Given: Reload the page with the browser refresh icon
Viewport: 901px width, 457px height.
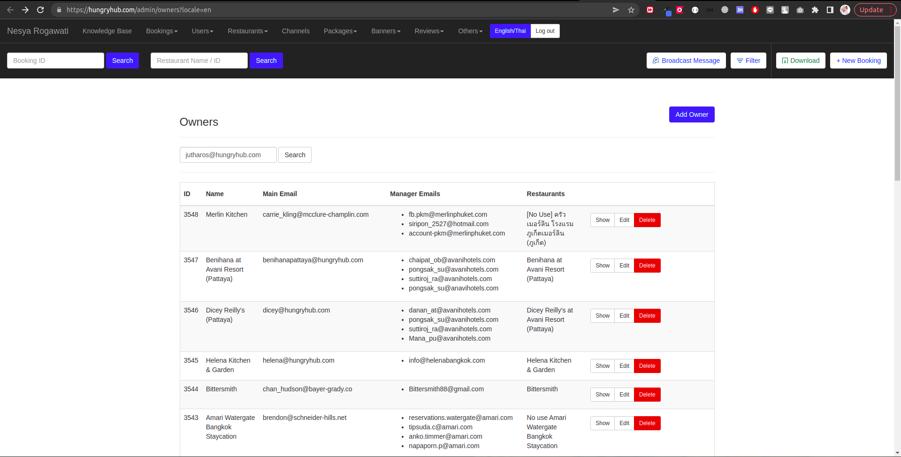Looking at the screenshot, I should (40, 10).
